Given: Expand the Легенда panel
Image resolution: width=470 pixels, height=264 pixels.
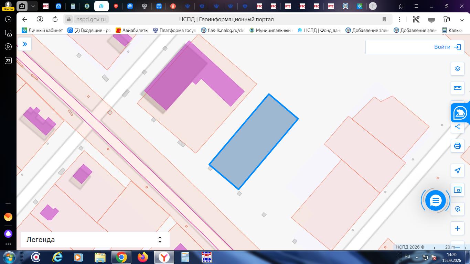Looking at the screenshot, I should [x=95, y=240].
